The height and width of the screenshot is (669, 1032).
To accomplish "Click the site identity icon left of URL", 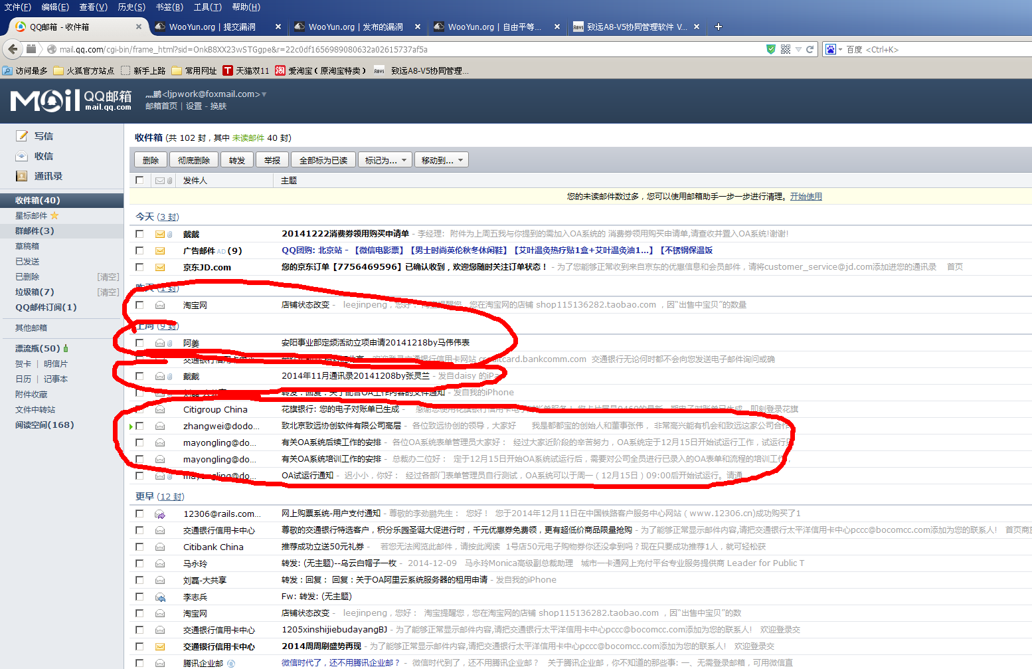I will [x=51, y=49].
